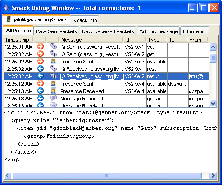This screenshot has height=185, width=222.
Task: Click received arrow in highlighted V52Ke-2 result row
Action: (x=40, y=76)
